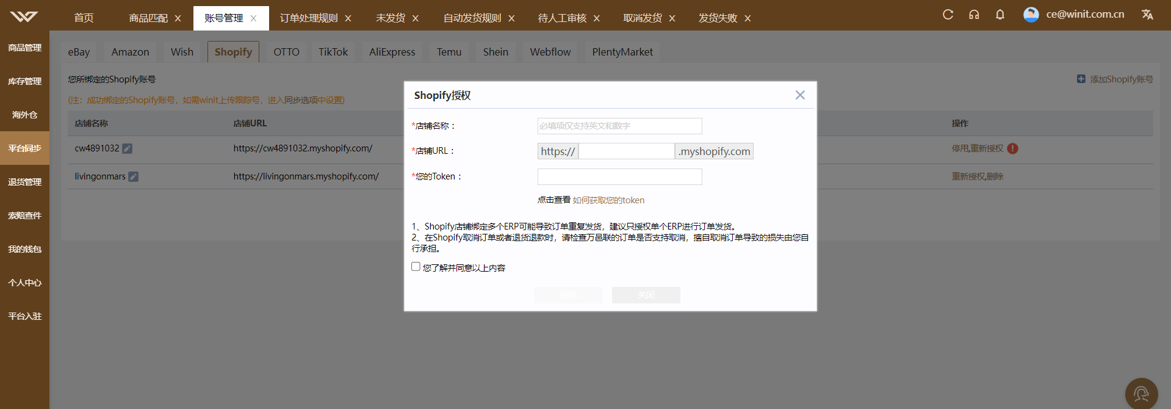
Task: Select the AliExpress platform tab
Action: 392,52
